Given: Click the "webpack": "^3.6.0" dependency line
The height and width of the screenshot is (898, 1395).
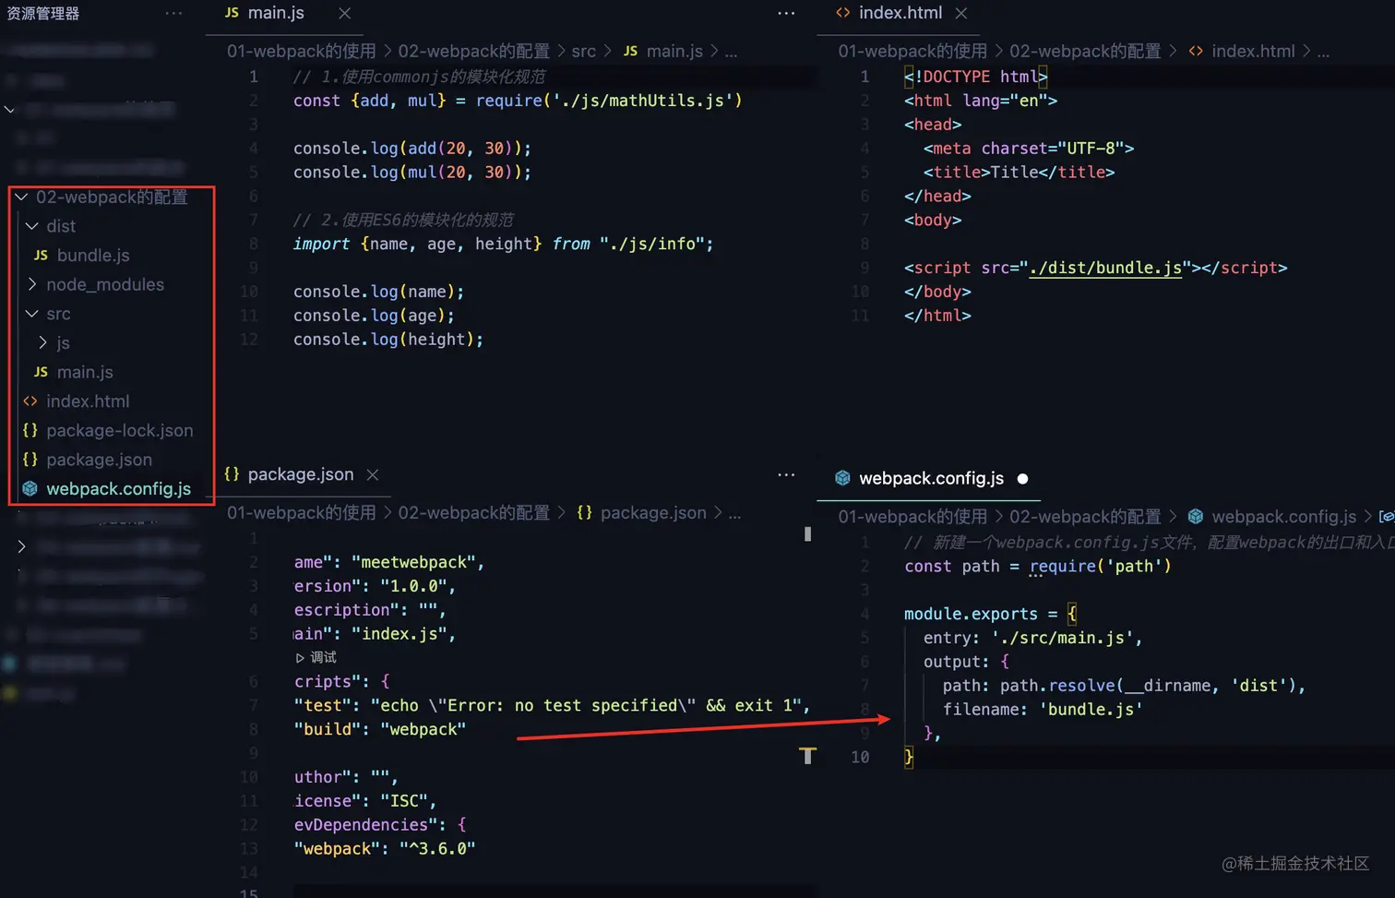Looking at the screenshot, I should [x=385, y=848].
